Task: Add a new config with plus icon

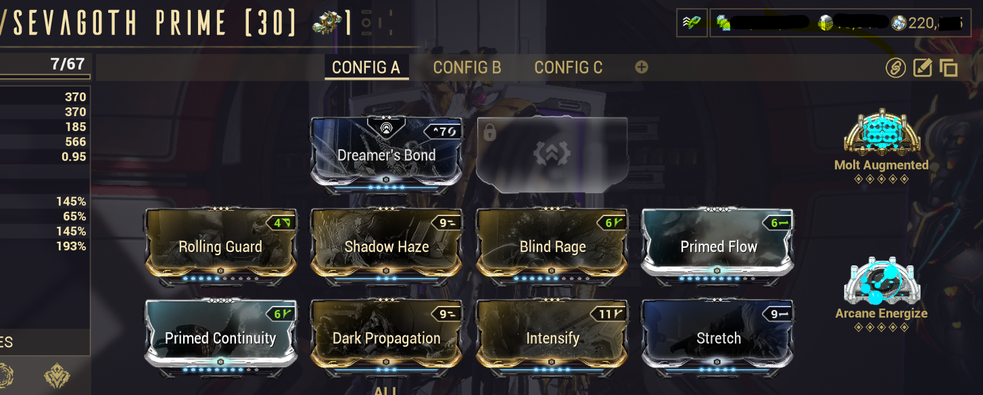Action: tap(642, 67)
